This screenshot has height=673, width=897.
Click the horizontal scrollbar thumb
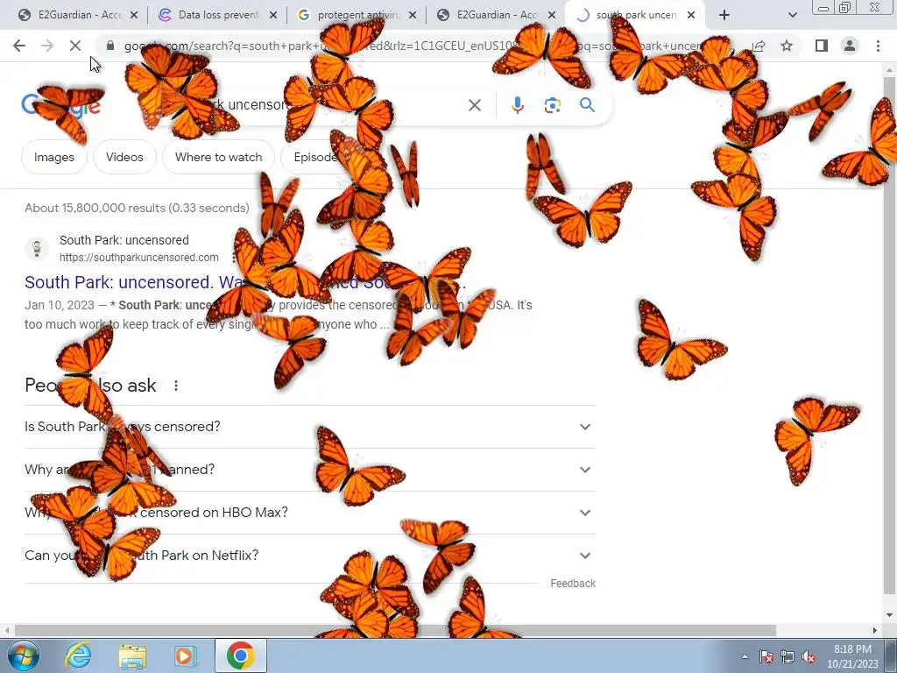(x=395, y=630)
